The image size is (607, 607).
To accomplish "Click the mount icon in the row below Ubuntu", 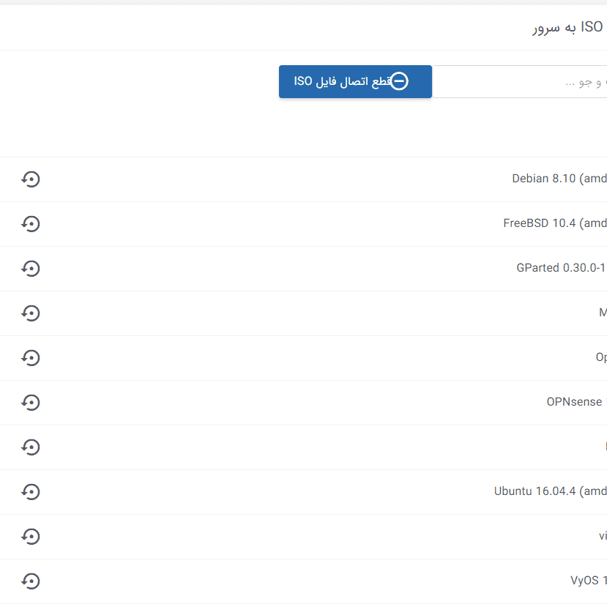I will click(x=30, y=537).
